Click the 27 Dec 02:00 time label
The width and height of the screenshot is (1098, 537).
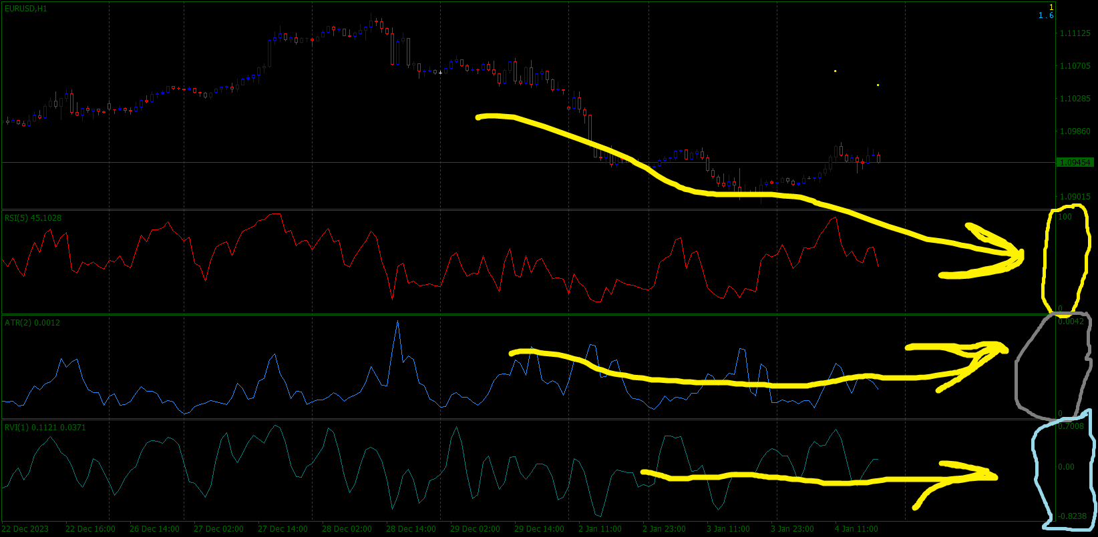point(219,529)
